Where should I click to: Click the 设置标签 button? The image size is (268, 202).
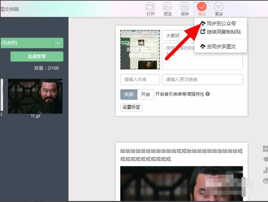coord(131,108)
